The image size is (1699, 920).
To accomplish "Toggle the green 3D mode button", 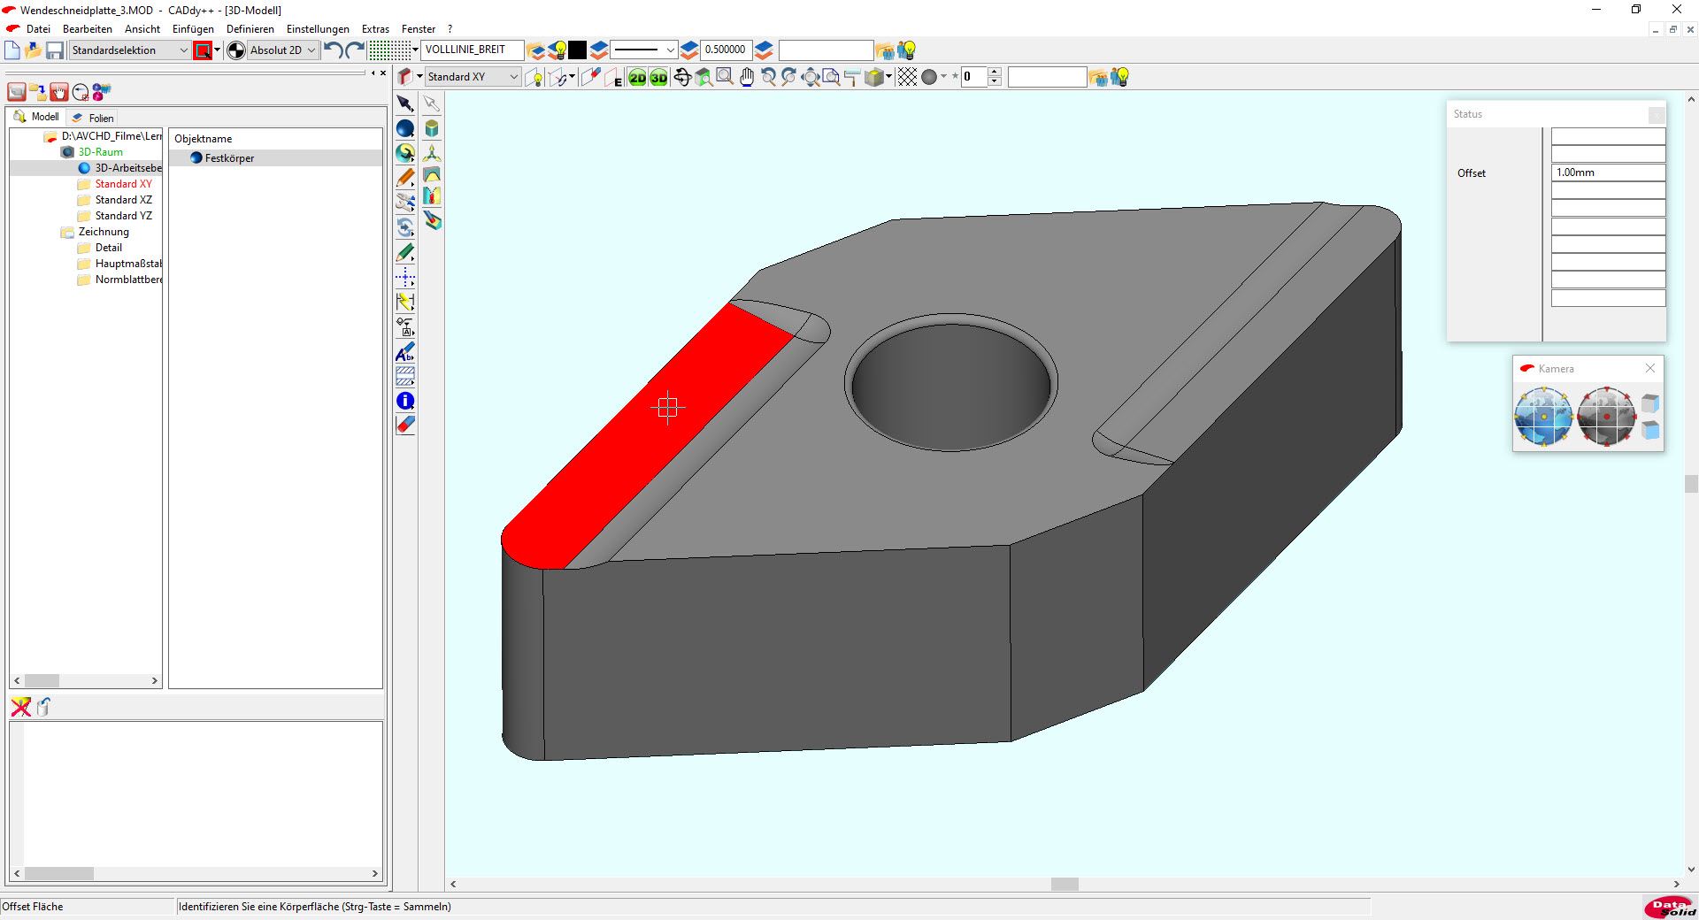I will coord(659,78).
